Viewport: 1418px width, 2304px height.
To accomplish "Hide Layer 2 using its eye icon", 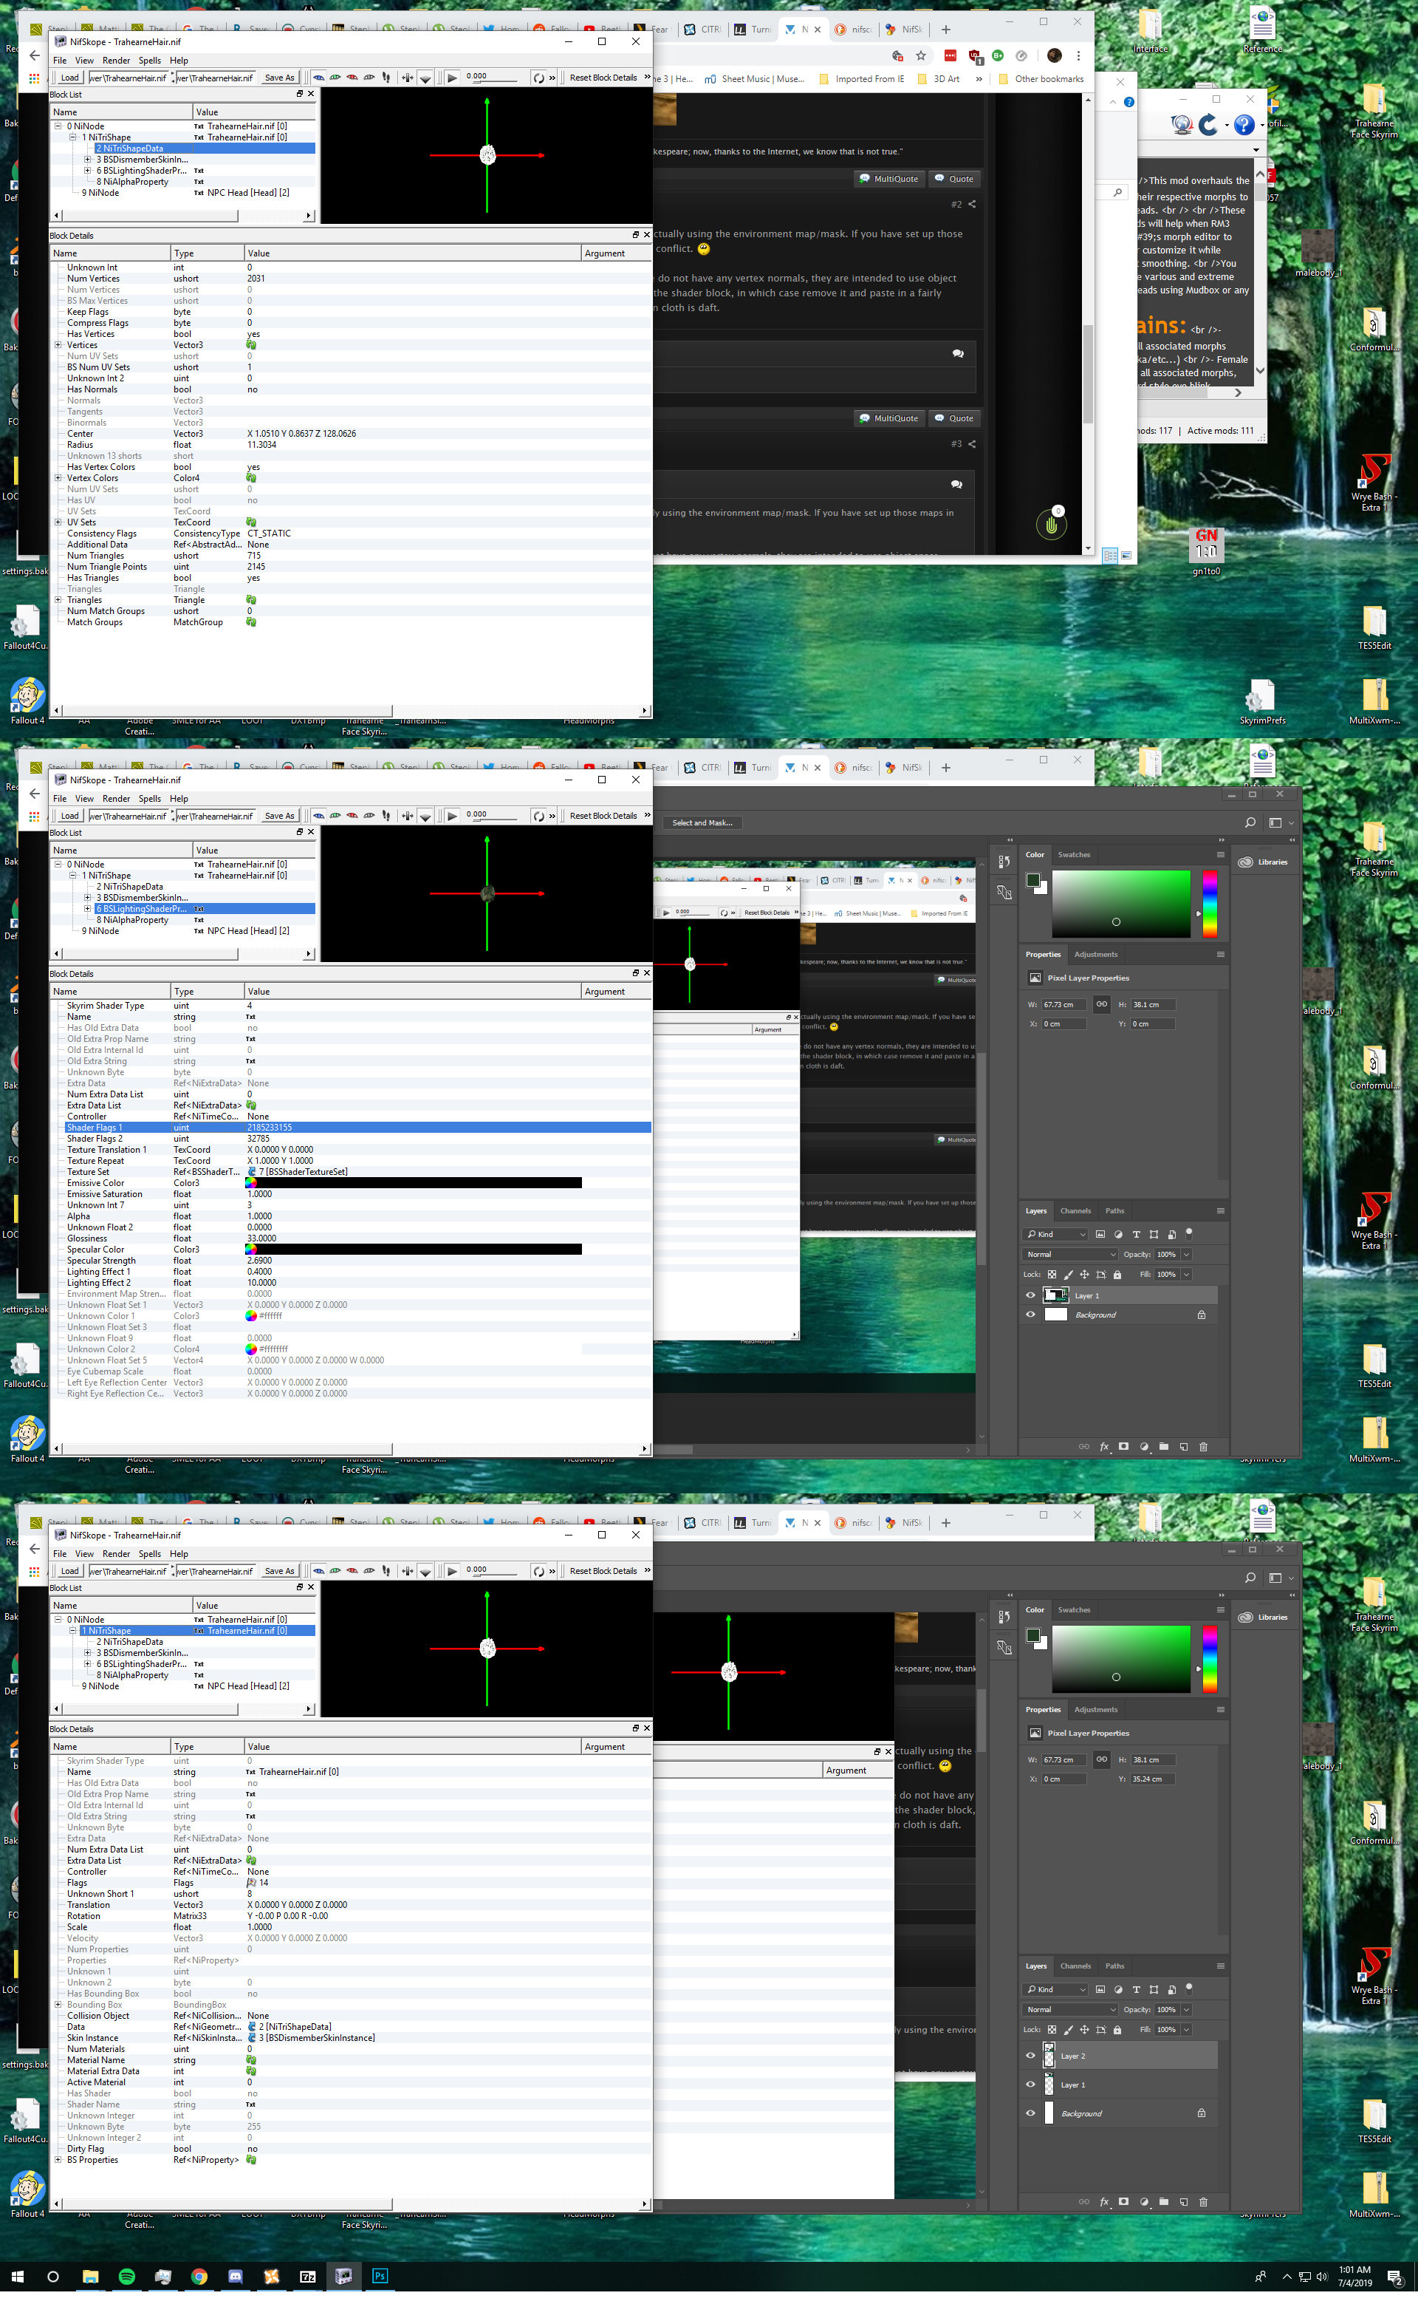I will pos(1030,2056).
